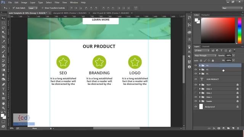Hide the F2 group layer
The image size is (244, 137).
coord(196,69)
